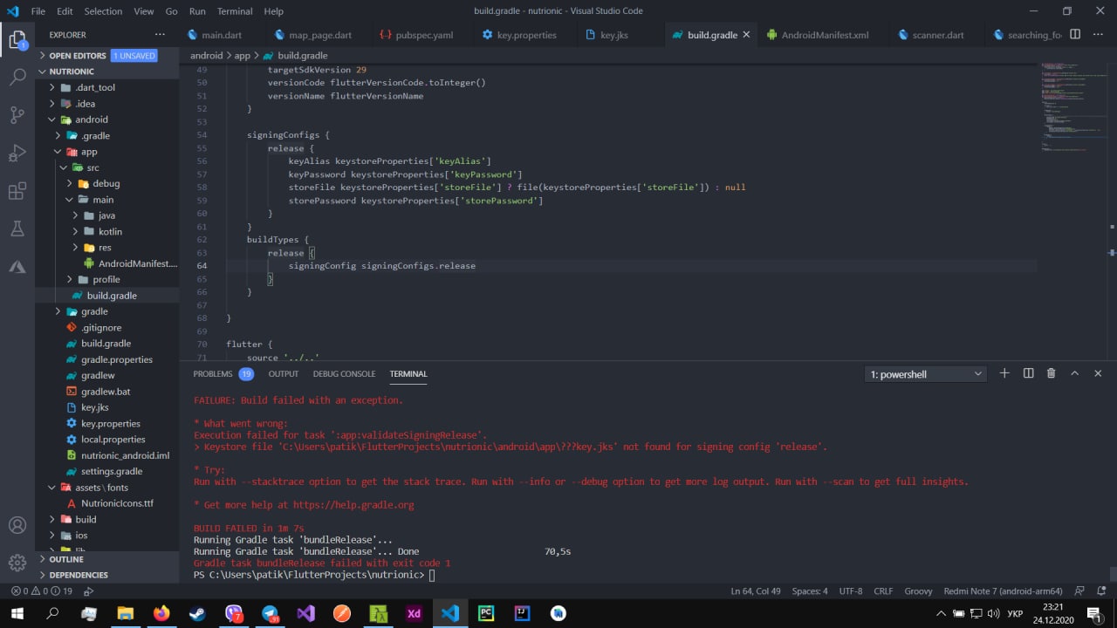Click app breadcrumb in editor path
This screenshot has width=1117, height=628.
(x=242, y=55)
